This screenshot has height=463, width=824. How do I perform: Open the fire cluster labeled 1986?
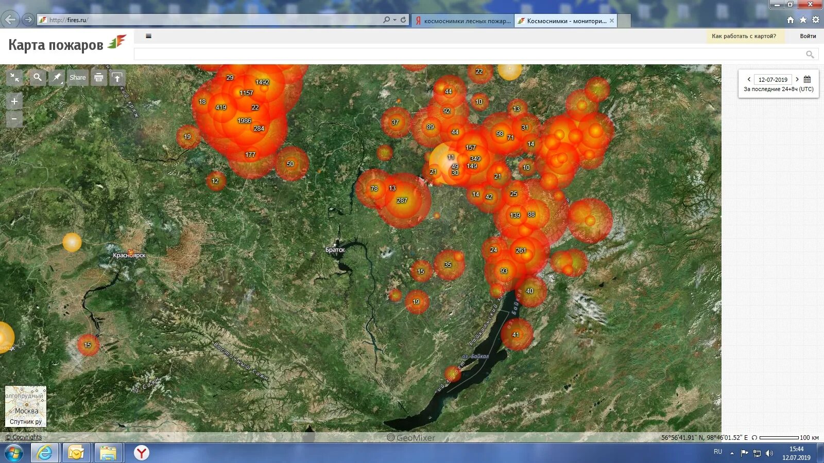pyautogui.click(x=244, y=121)
